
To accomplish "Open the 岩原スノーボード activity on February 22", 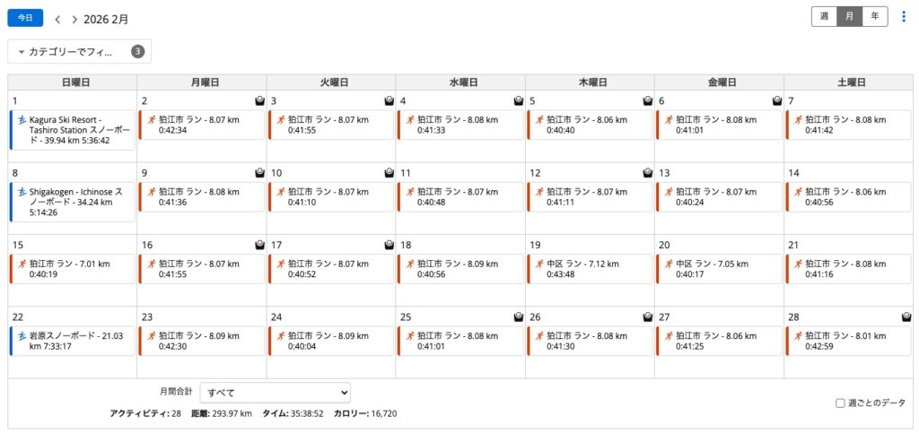I will pyautogui.click(x=72, y=341).
